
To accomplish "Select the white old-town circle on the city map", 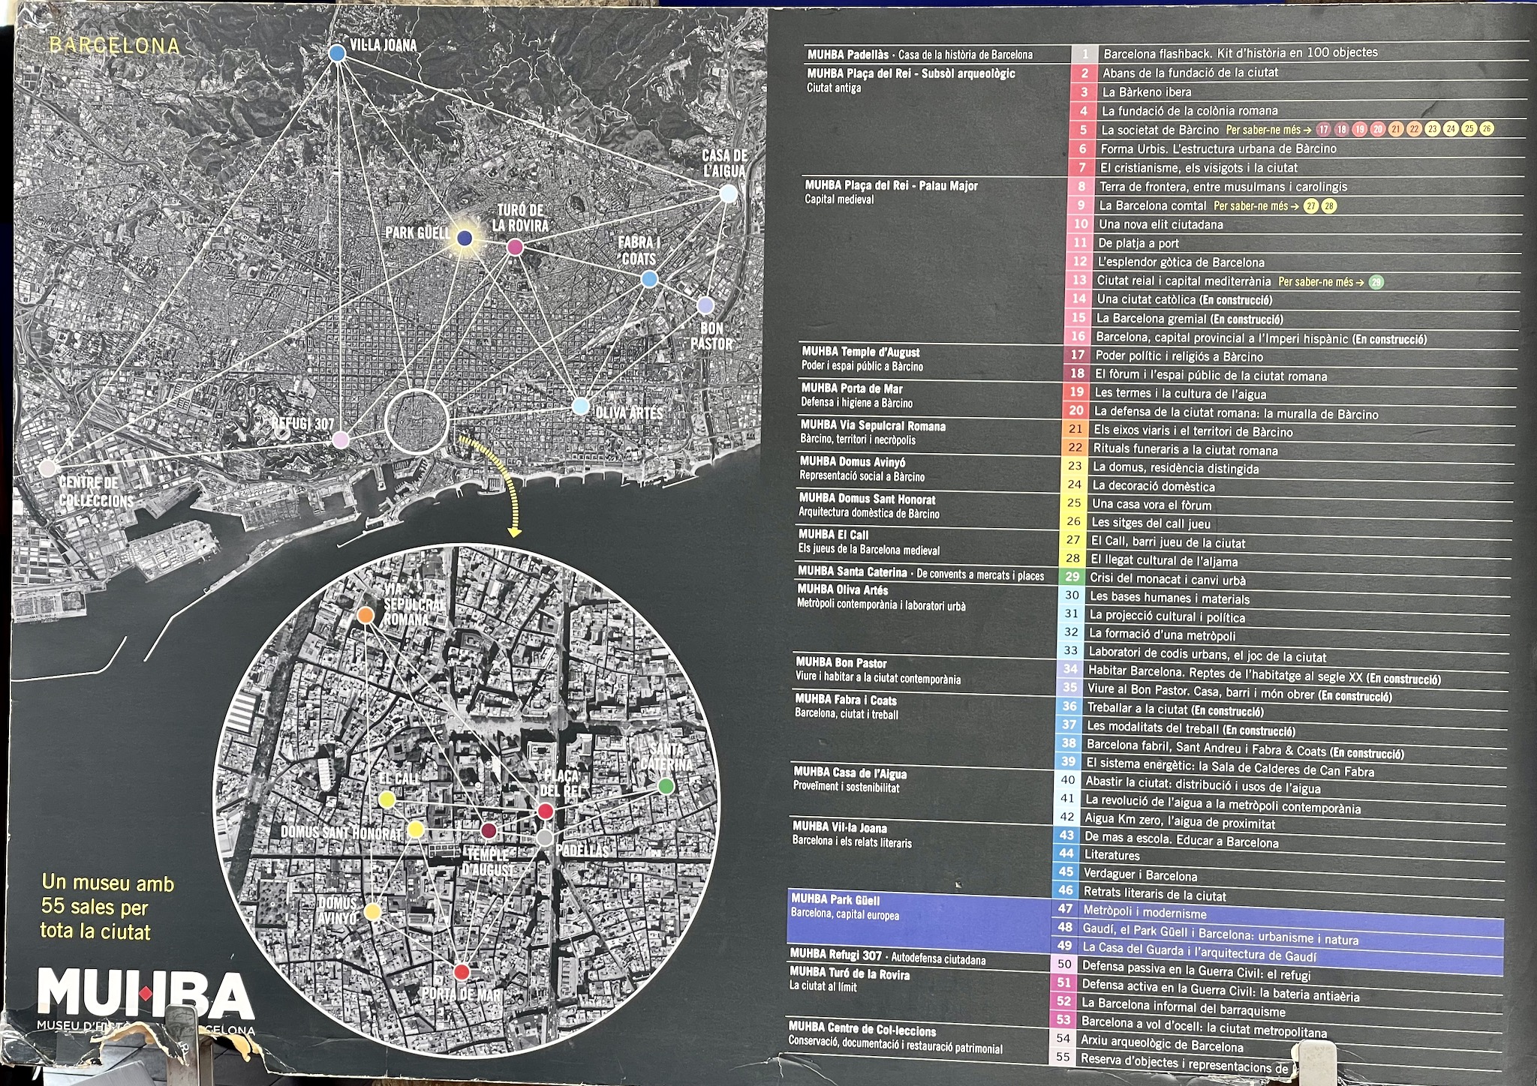I will coord(417,421).
